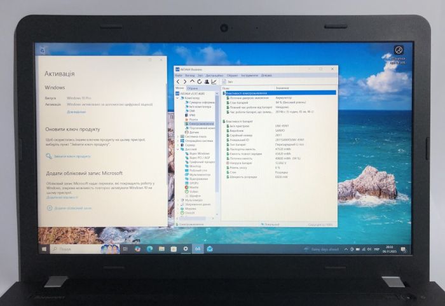Open Інструменти menu in AIDA64

pyautogui.click(x=249, y=76)
